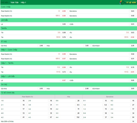This screenshot has height=123, width=137.
Task: Pick correct score 1-1 odds 8.5
Action: pos(78,105)
